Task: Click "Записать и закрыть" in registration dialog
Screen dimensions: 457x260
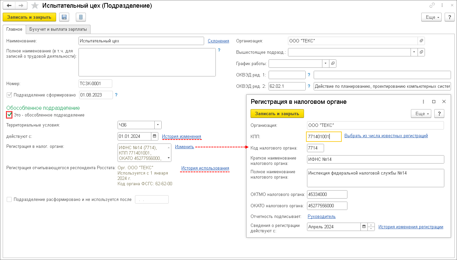Action: (277, 113)
